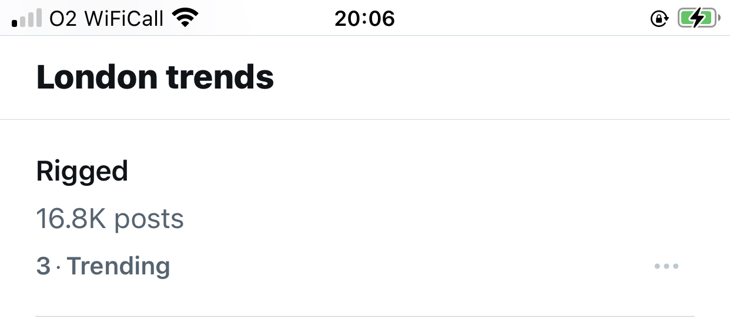Tap the O2 WiFiCall carrier label
The width and height of the screenshot is (730, 326).
106,19
